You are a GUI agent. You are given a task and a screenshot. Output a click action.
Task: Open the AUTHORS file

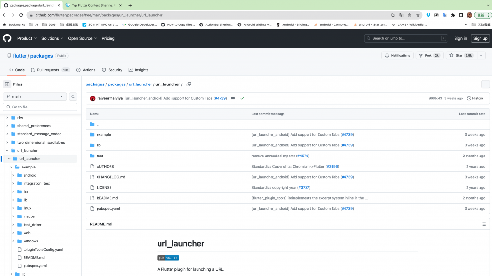105,166
